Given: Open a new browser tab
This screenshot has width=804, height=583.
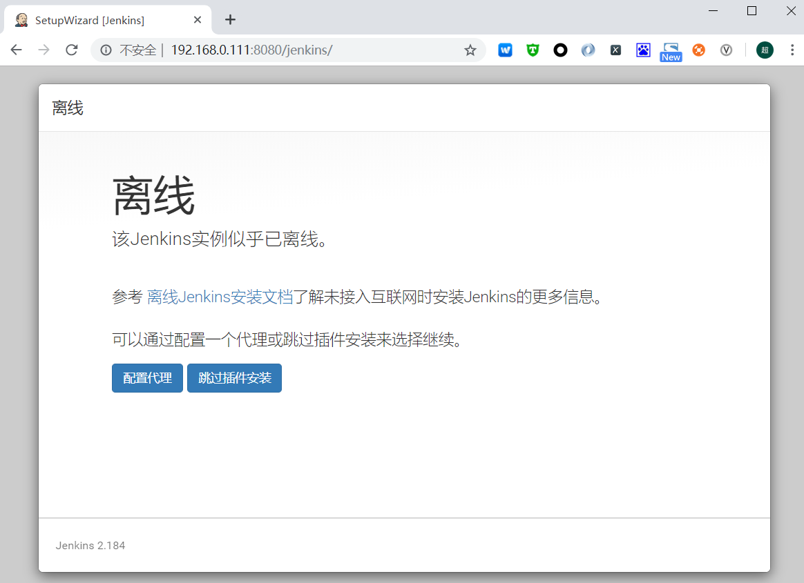Looking at the screenshot, I should (230, 19).
